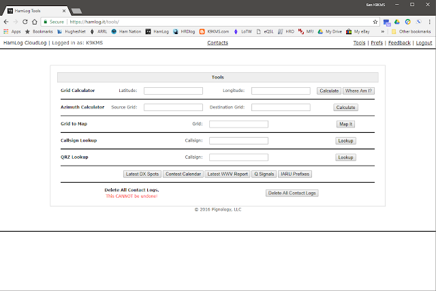Open the Apps bookmark shortcut
The width and height of the screenshot is (436, 291).
(x=12, y=32)
